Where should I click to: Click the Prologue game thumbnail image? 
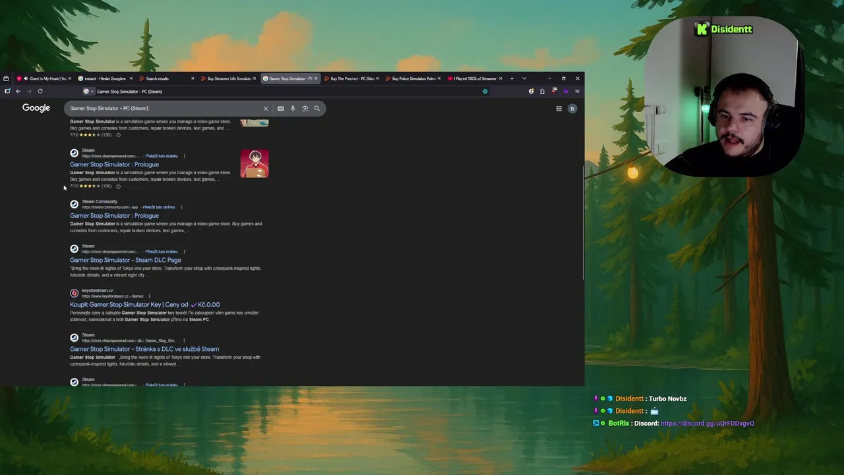pyautogui.click(x=255, y=164)
